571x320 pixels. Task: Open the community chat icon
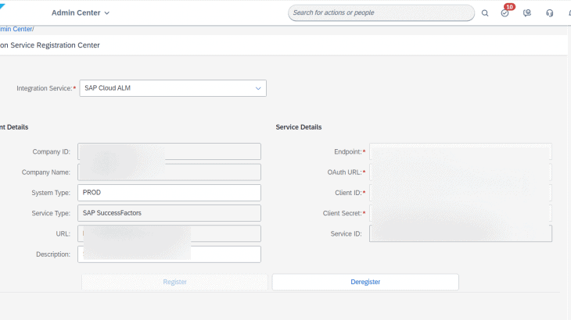[527, 13]
